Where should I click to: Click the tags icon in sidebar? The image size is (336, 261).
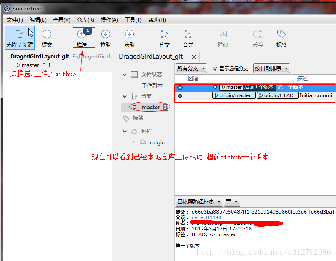click(126, 118)
